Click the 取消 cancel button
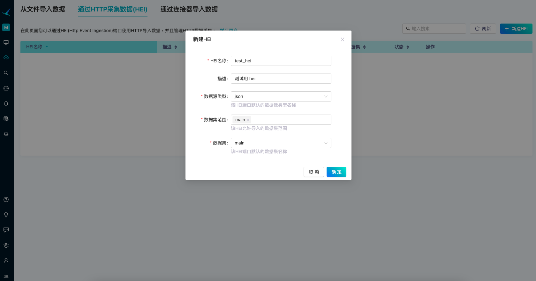Viewport: 536px width, 281px height. point(314,172)
